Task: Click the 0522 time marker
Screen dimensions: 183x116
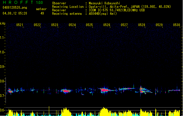Action: tap(37, 25)
